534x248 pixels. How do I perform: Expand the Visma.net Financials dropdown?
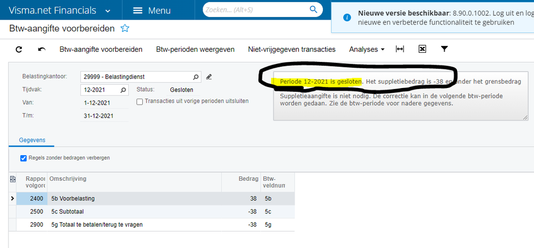(x=108, y=11)
